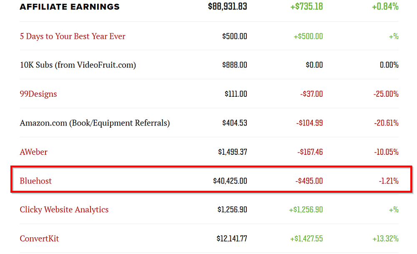Select the 10K Subs (from VideoFruit.com) row label
Screen dimensions: 417x254
78,65
